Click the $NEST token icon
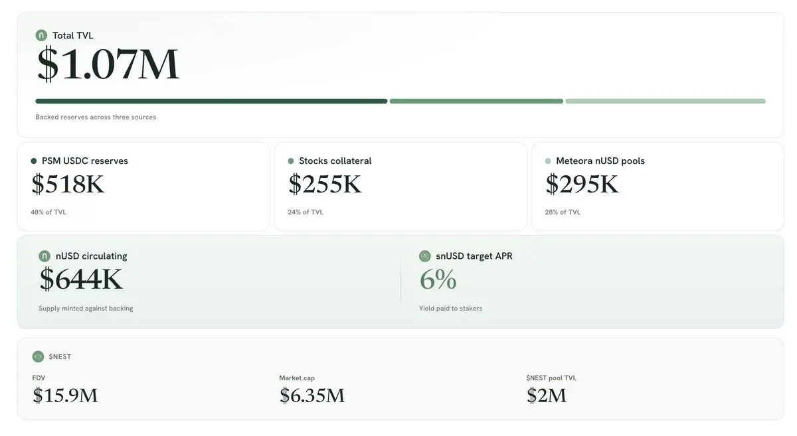The height and width of the screenshot is (436, 797). pos(38,356)
